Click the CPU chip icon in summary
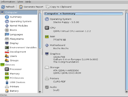The height and width of the screenshot is (97, 128). [47, 28]
